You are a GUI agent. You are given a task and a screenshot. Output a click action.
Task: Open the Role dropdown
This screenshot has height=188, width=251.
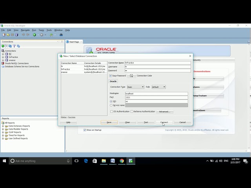tap(158, 87)
